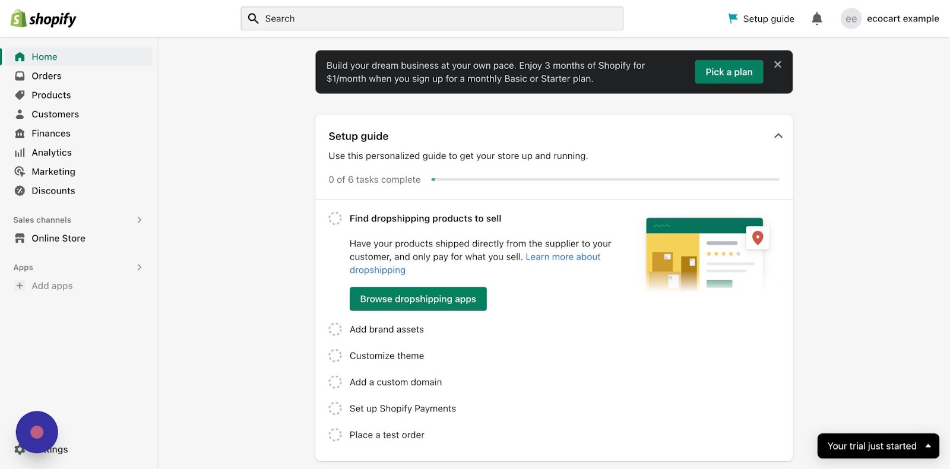Click the Analytics bar chart icon
This screenshot has height=469, width=950.
tap(20, 153)
